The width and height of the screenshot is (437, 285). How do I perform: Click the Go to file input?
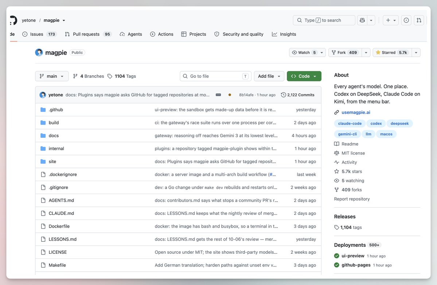pyautogui.click(x=216, y=76)
